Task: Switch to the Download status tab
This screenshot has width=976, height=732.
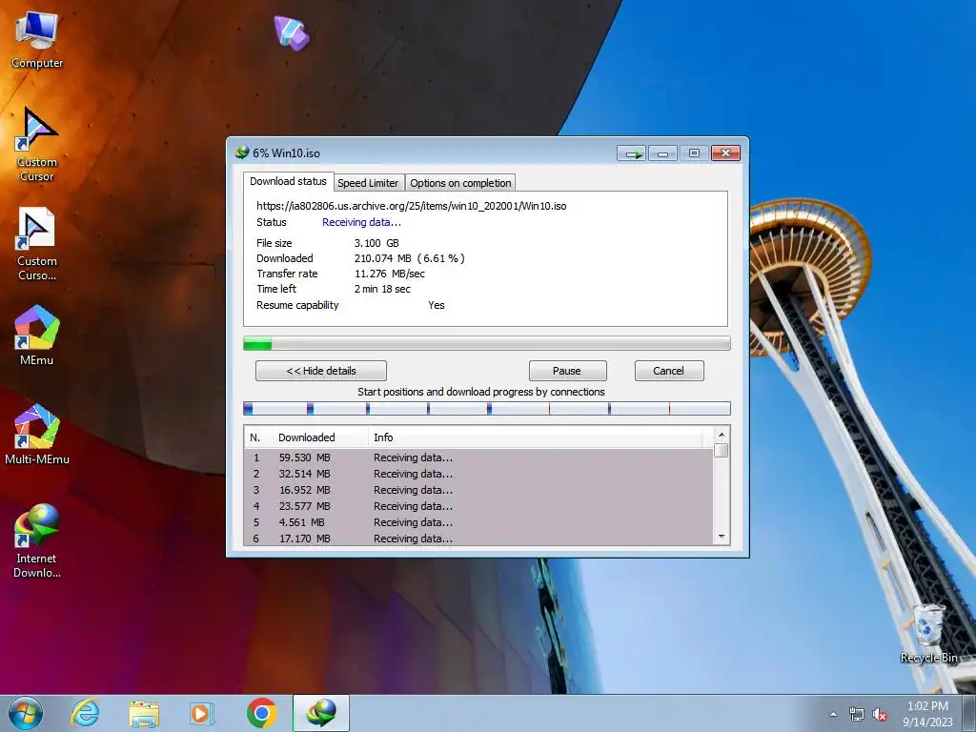Action: coord(288,181)
